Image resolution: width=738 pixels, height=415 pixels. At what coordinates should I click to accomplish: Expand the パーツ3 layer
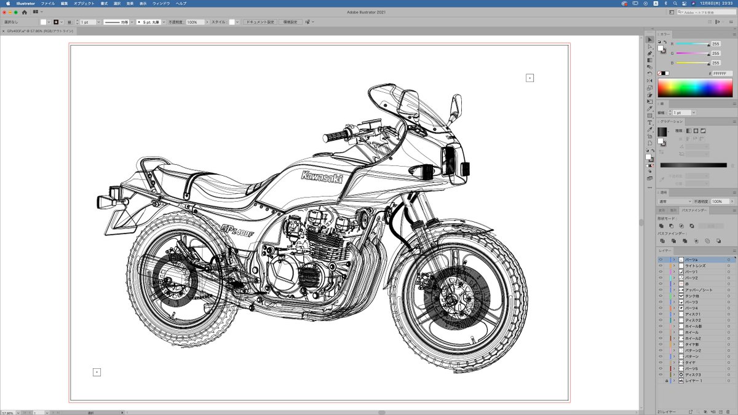(x=674, y=302)
